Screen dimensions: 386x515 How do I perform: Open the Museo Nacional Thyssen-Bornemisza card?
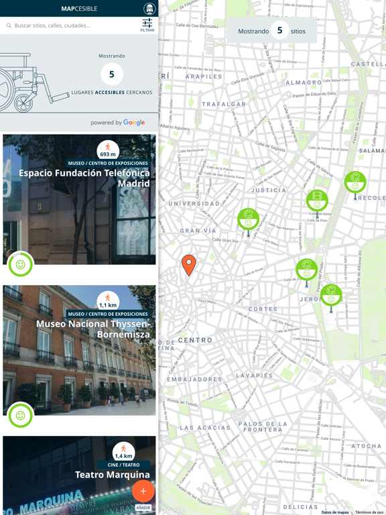pos(79,350)
